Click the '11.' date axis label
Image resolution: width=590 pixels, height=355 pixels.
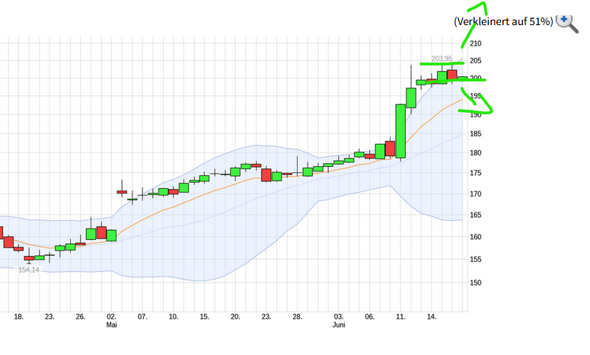click(x=400, y=317)
